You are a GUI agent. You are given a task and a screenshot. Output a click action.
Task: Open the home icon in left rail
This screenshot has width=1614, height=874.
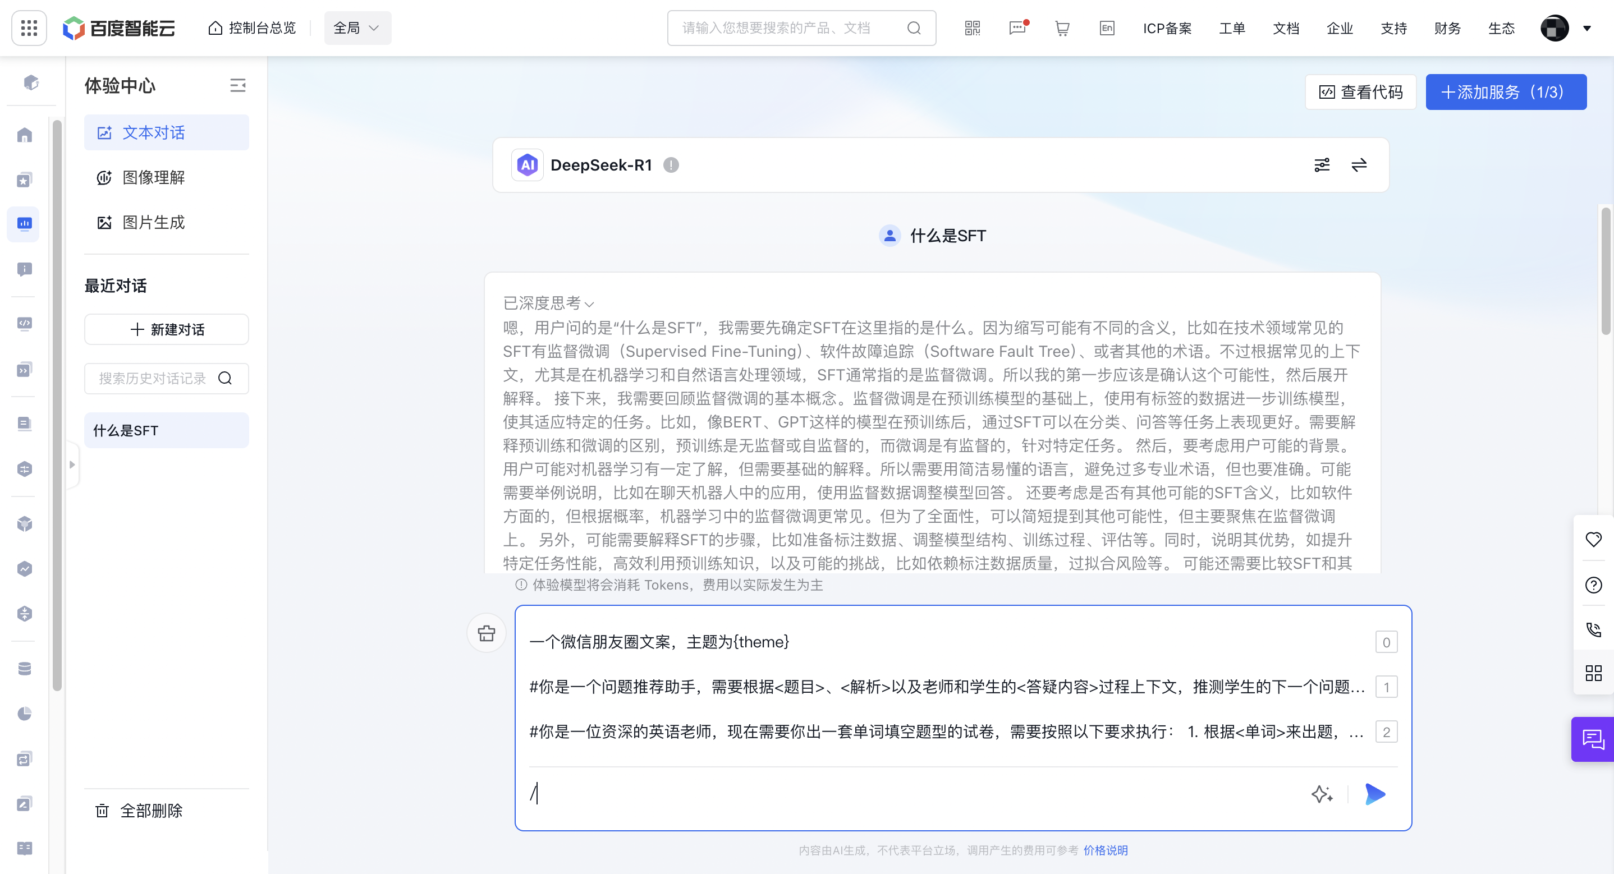coord(25,135)
